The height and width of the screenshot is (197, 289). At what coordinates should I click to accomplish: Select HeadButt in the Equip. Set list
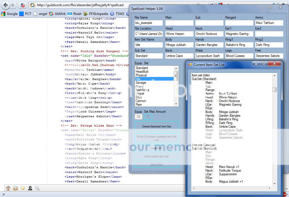tap(142, 72)
